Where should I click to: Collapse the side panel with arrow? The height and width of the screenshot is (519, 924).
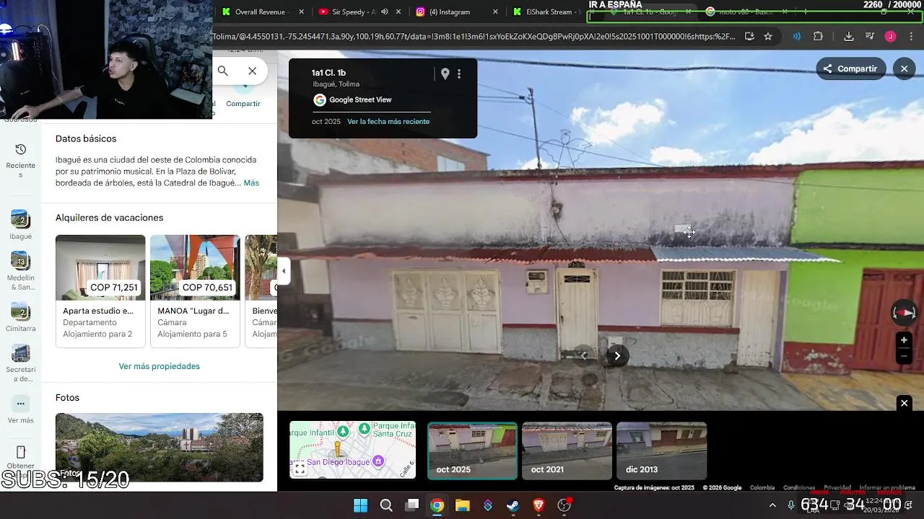[284, 272]
